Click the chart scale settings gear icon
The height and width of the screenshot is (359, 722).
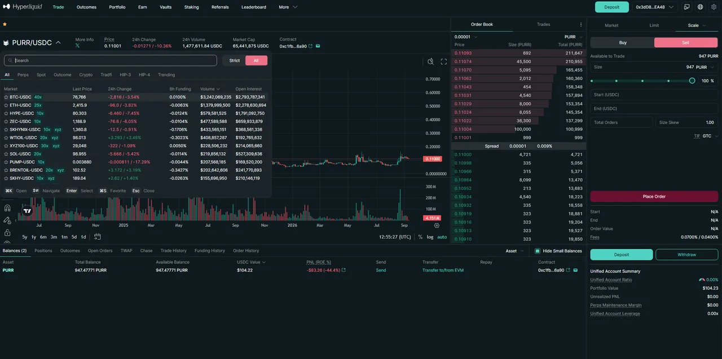[x=437, y=225]
